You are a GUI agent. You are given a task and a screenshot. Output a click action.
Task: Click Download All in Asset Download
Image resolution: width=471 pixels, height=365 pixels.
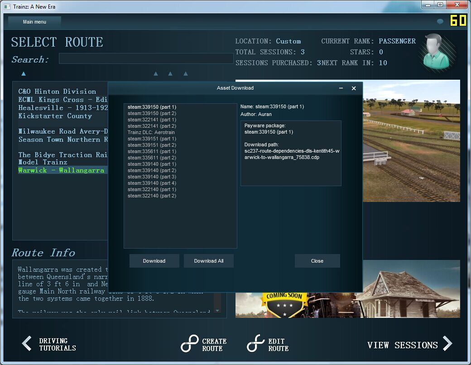tap(208, 261)
